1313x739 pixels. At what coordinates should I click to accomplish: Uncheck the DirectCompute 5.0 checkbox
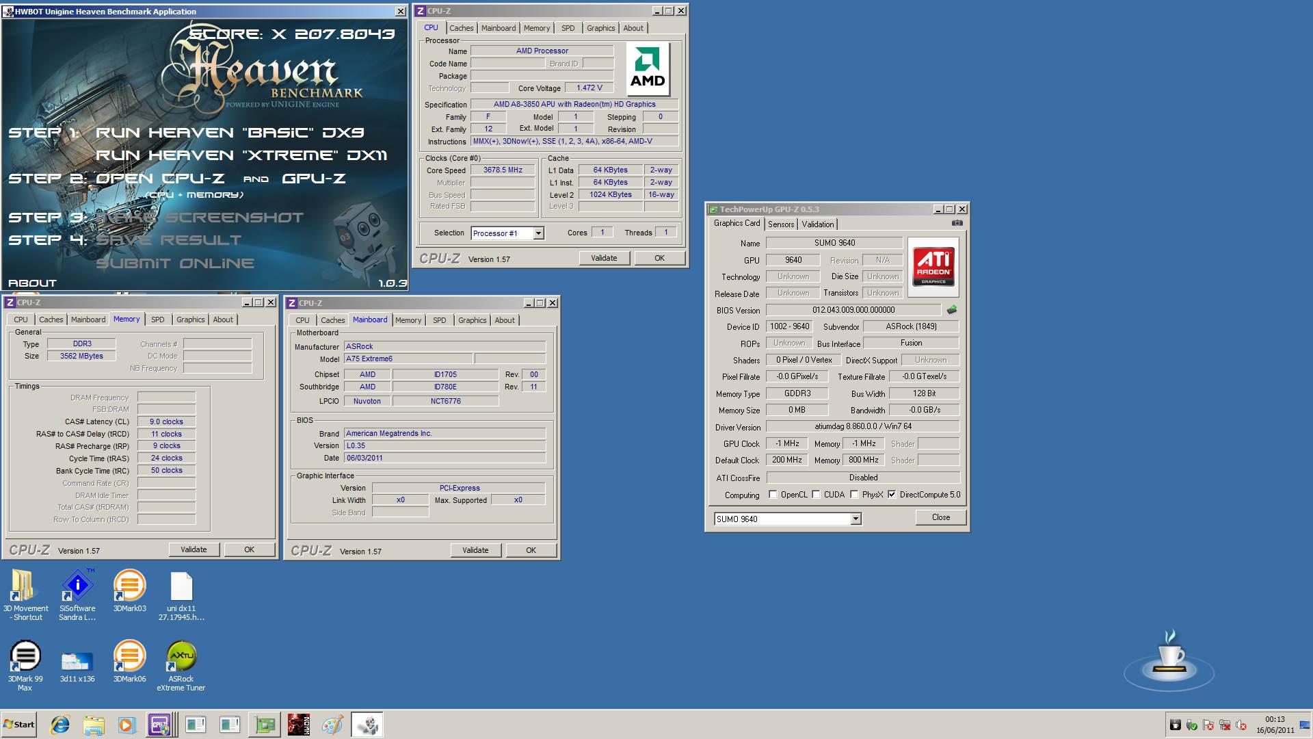tap(892, 495)
